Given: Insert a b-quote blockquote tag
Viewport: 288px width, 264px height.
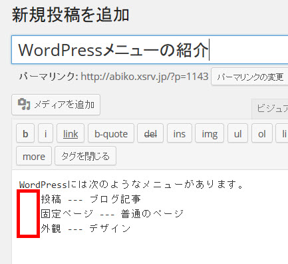Looking at the screenshot, I should click(x=111, y=133).
